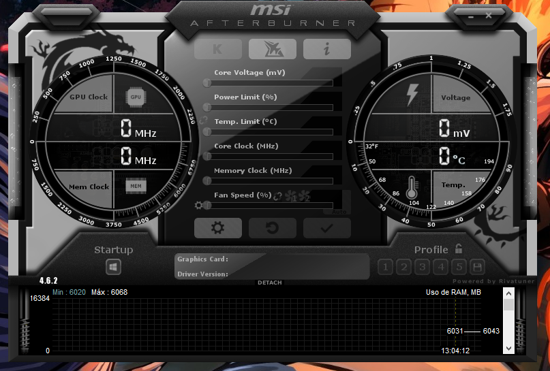Open the OC Scanner jet icon button
The image size is (550, 371).
(273, 49)
